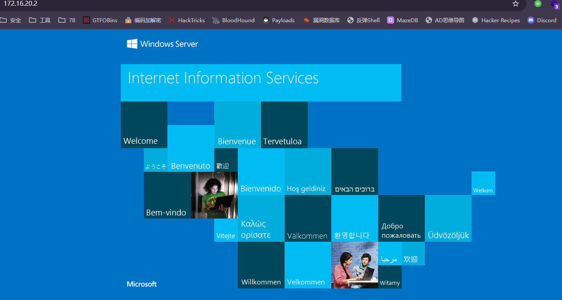
Task: Open the 反弹Shell bookmark
Action: point(363,20)
